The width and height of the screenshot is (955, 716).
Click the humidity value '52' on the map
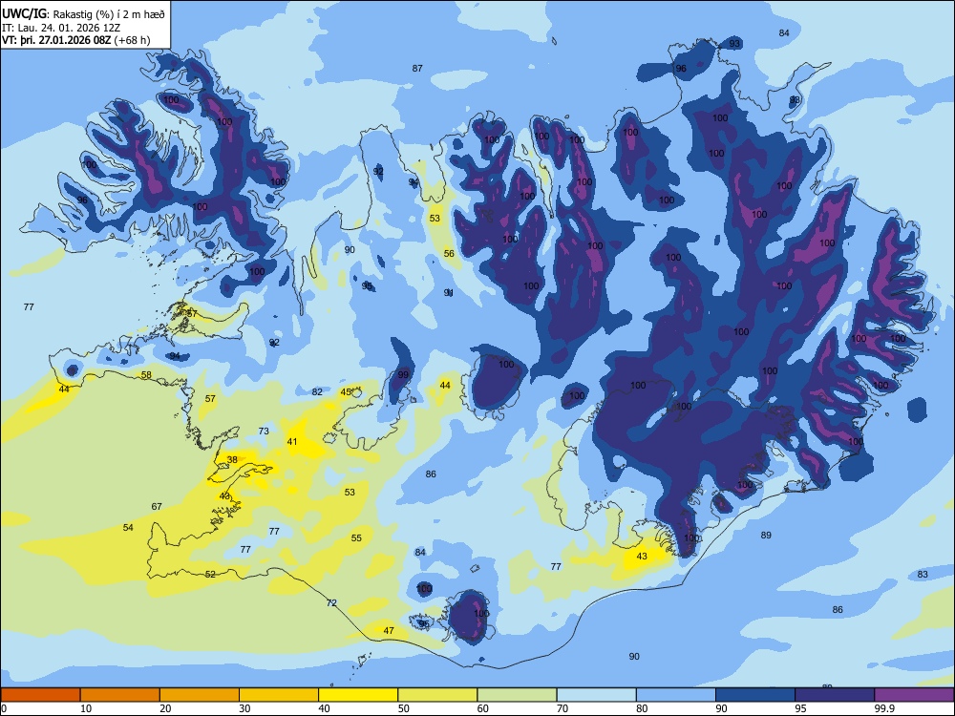point(210,574)
